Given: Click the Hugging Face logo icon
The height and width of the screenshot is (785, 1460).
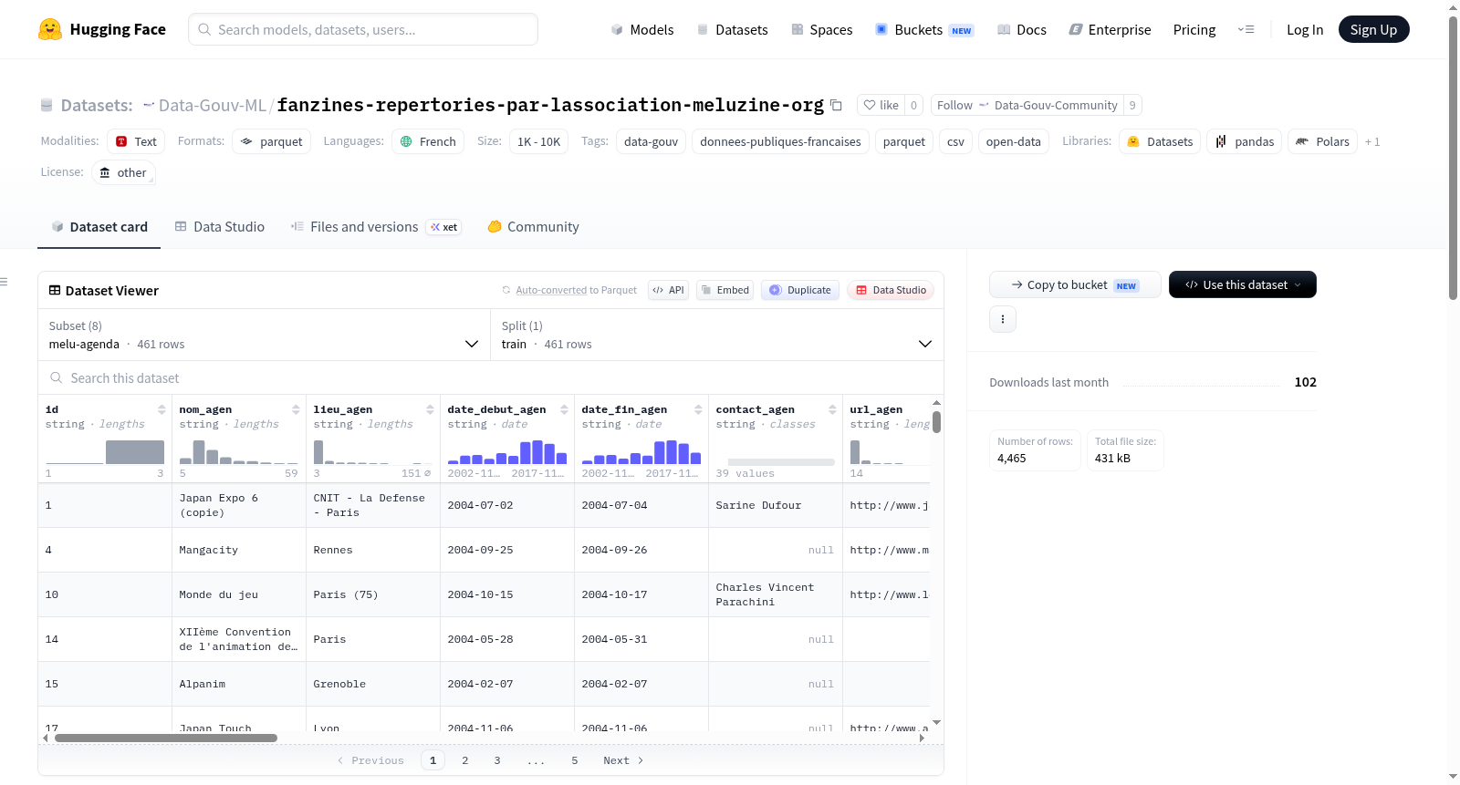Looking at the screenshot, I should tap(50, 29).
